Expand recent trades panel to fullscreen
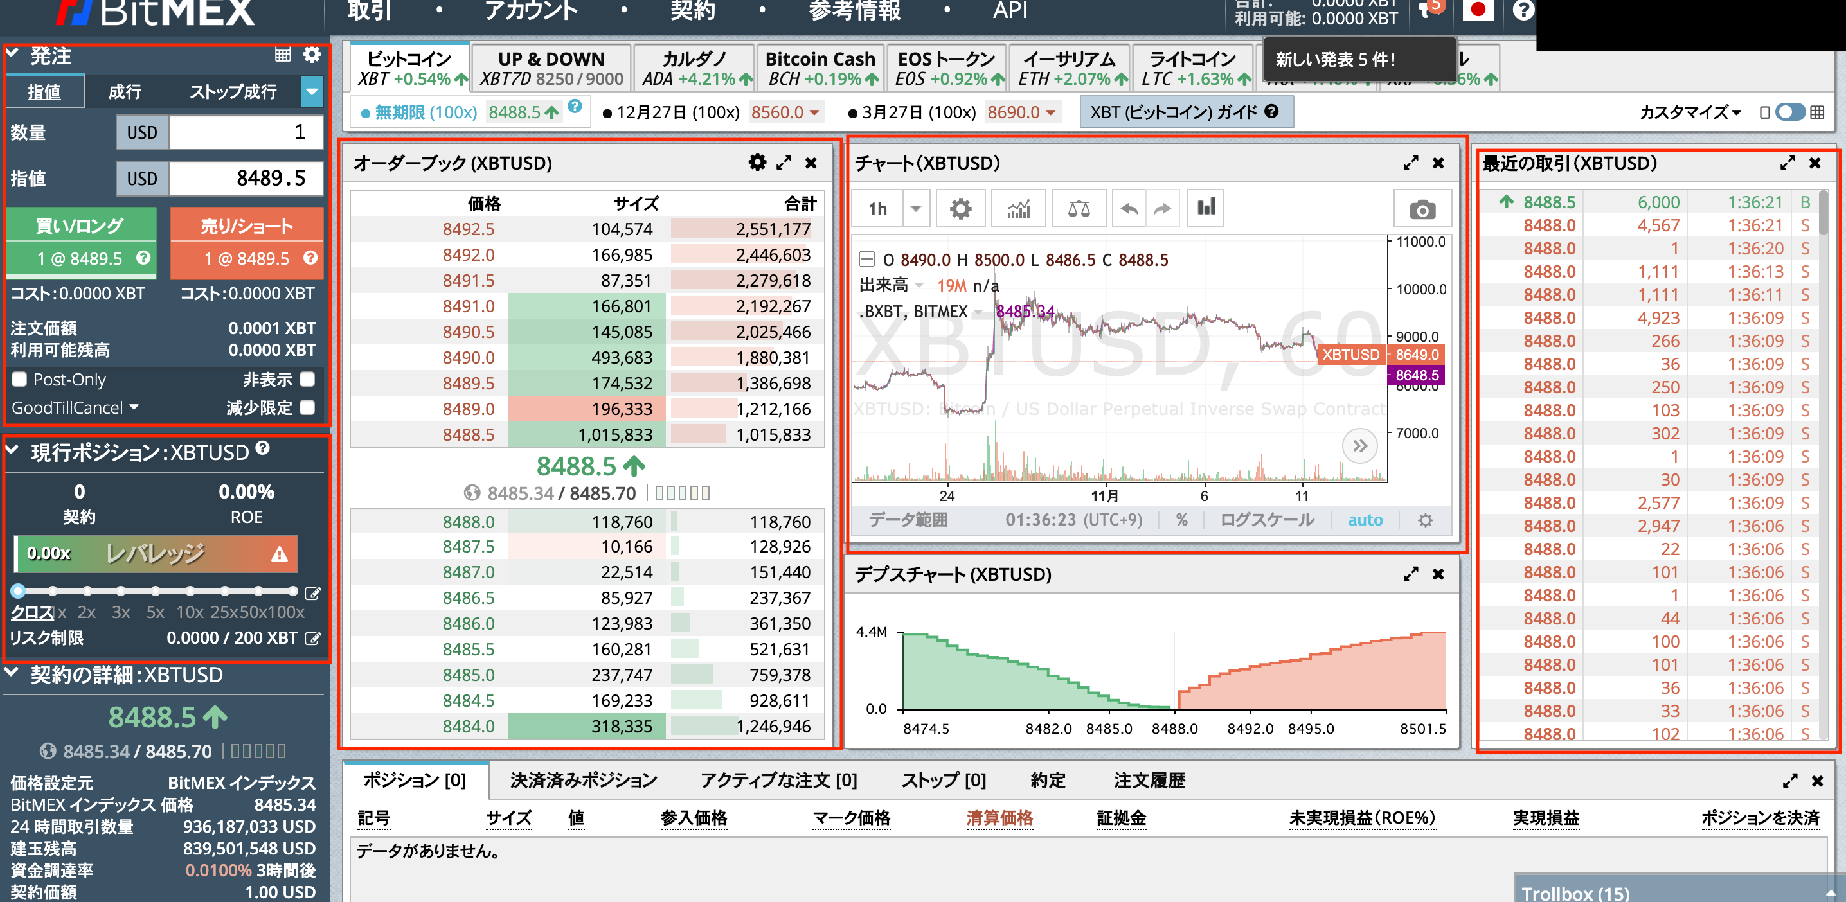Viewport: 1846px width, 902px height. click(x=1788, y=163)
